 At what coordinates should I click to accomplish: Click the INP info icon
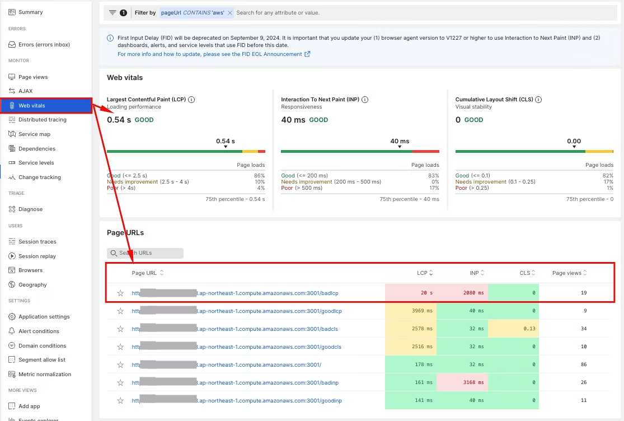pos(365,100)
